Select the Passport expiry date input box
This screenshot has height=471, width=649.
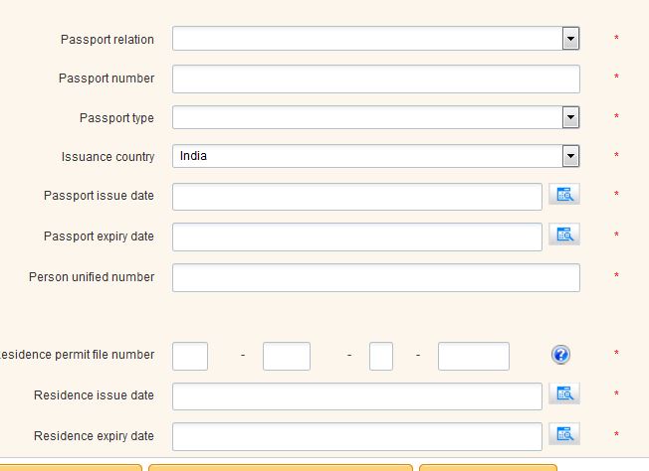point(356,236)
